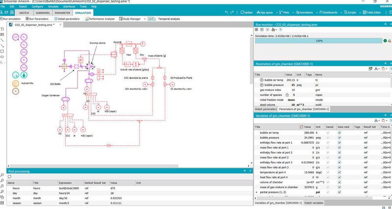Click the simulation progress bar at 100%
This screenshot has height=209, width=392.
(319, 41)
